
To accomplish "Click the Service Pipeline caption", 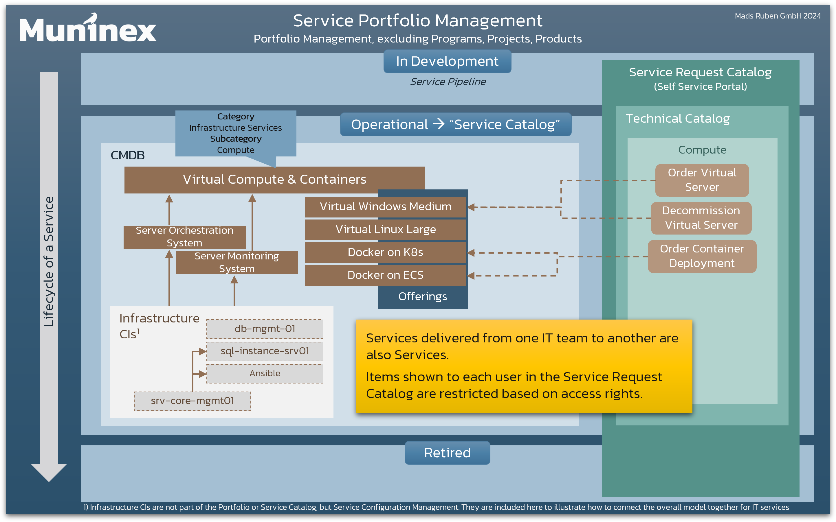I will 448,82.
